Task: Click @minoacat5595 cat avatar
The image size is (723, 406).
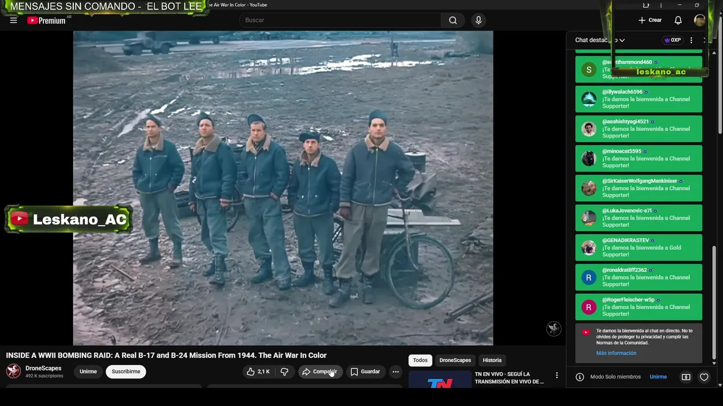Action: click(x=589, y=158)
